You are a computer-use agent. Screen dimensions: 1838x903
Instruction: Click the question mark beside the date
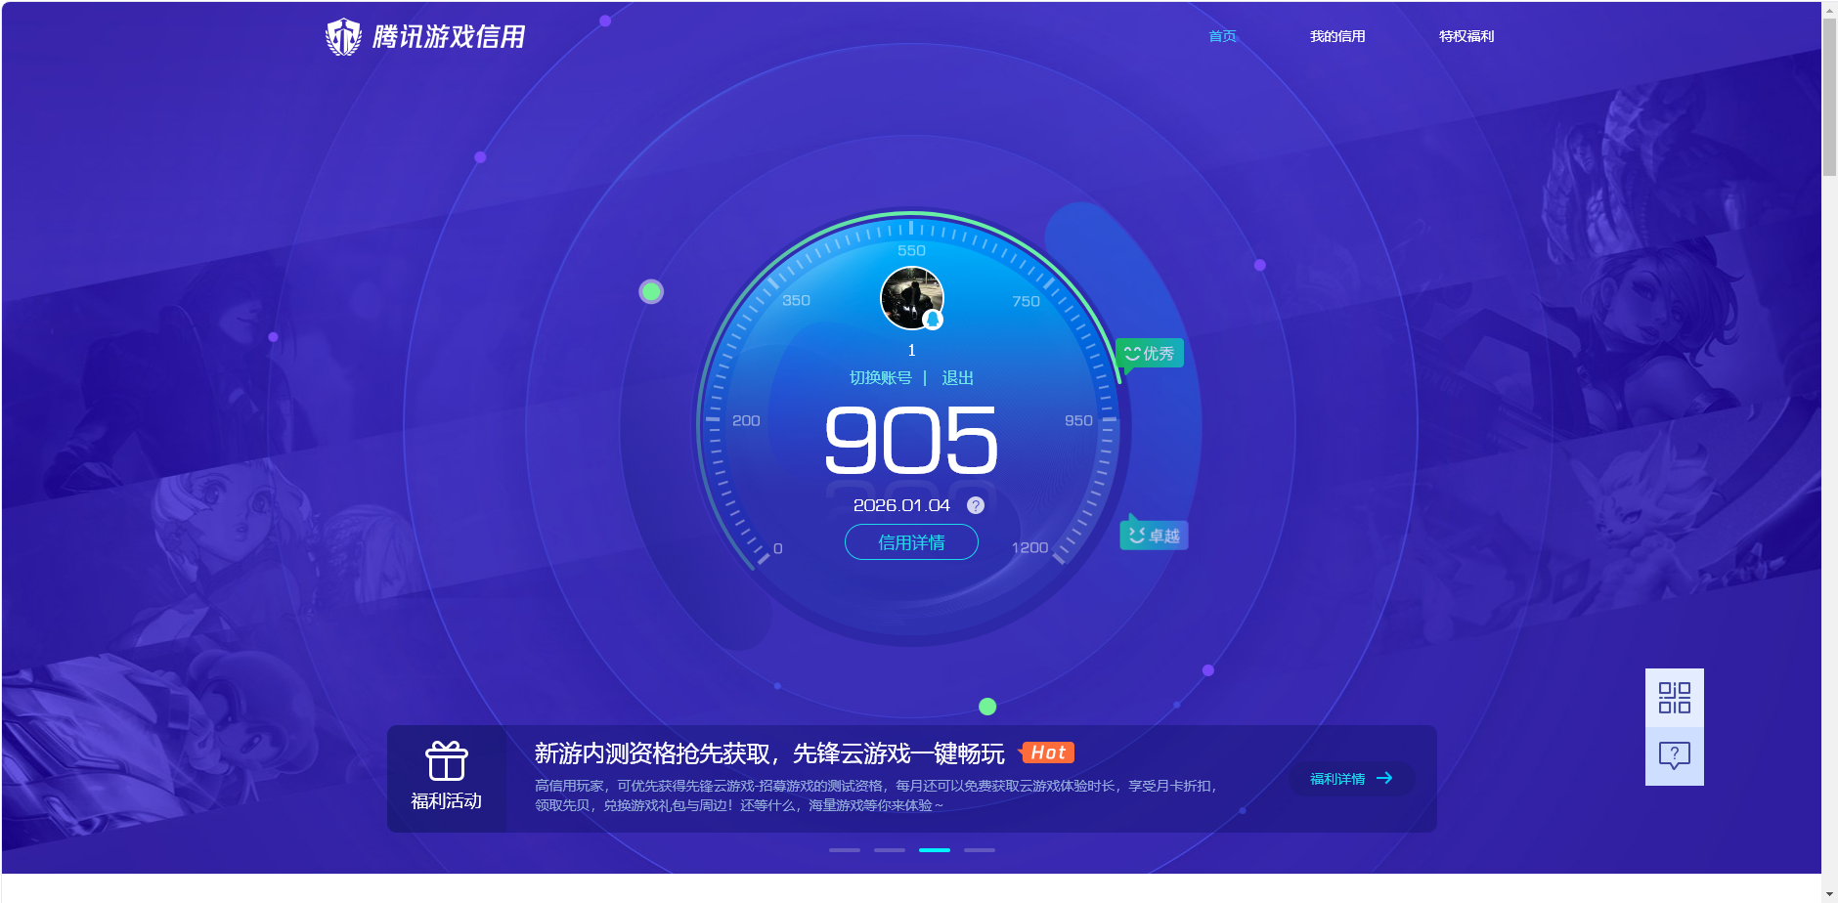click(975, 505)
